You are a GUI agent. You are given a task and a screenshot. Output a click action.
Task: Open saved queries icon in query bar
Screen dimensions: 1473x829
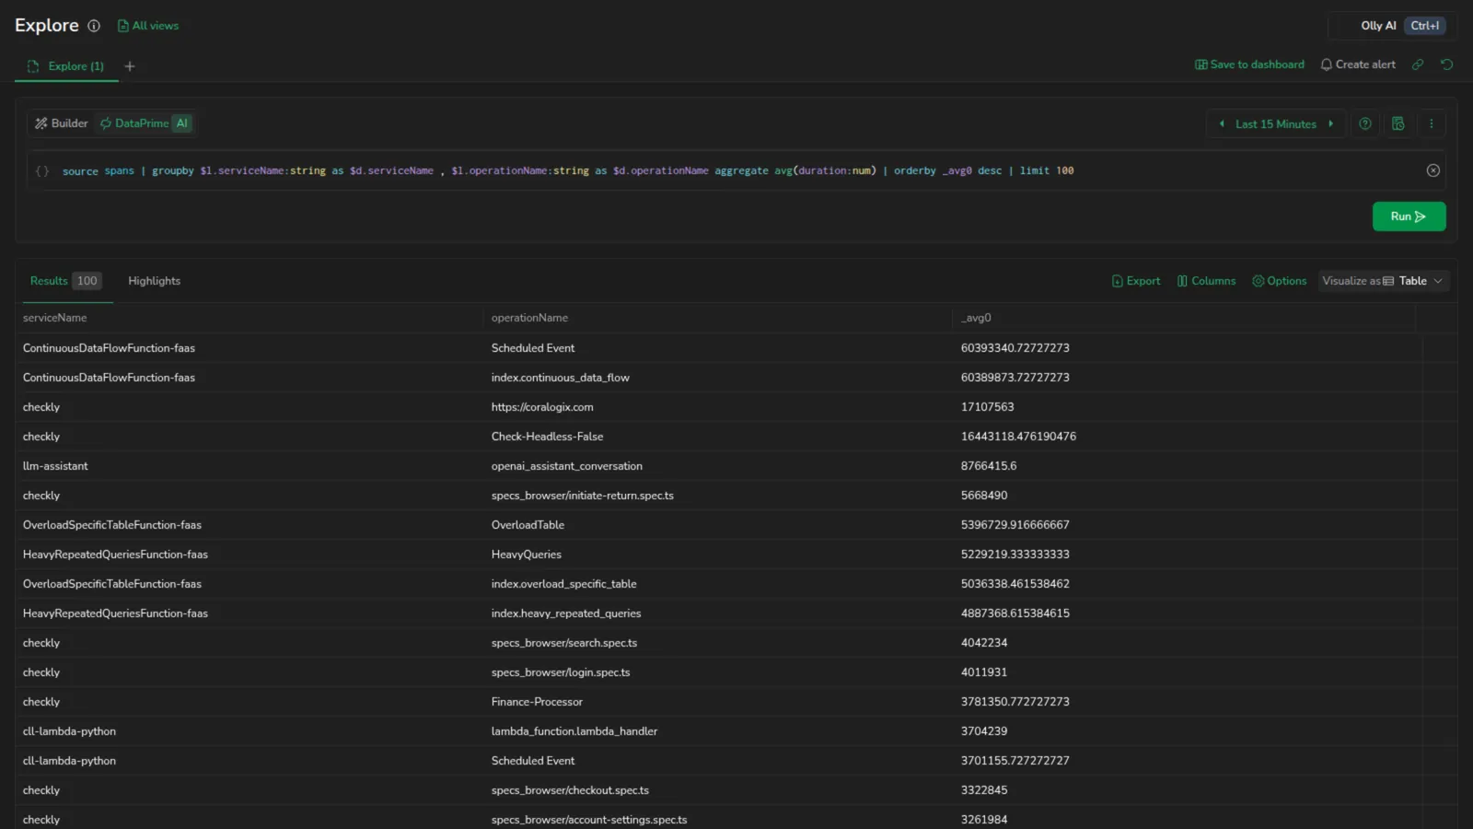click(x=1398, y=123)
